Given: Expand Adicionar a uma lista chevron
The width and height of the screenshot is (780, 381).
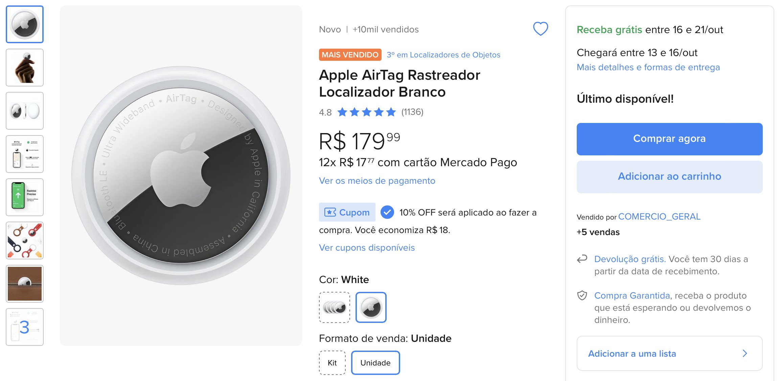Looking at the screenshot, I should [744, 353].
